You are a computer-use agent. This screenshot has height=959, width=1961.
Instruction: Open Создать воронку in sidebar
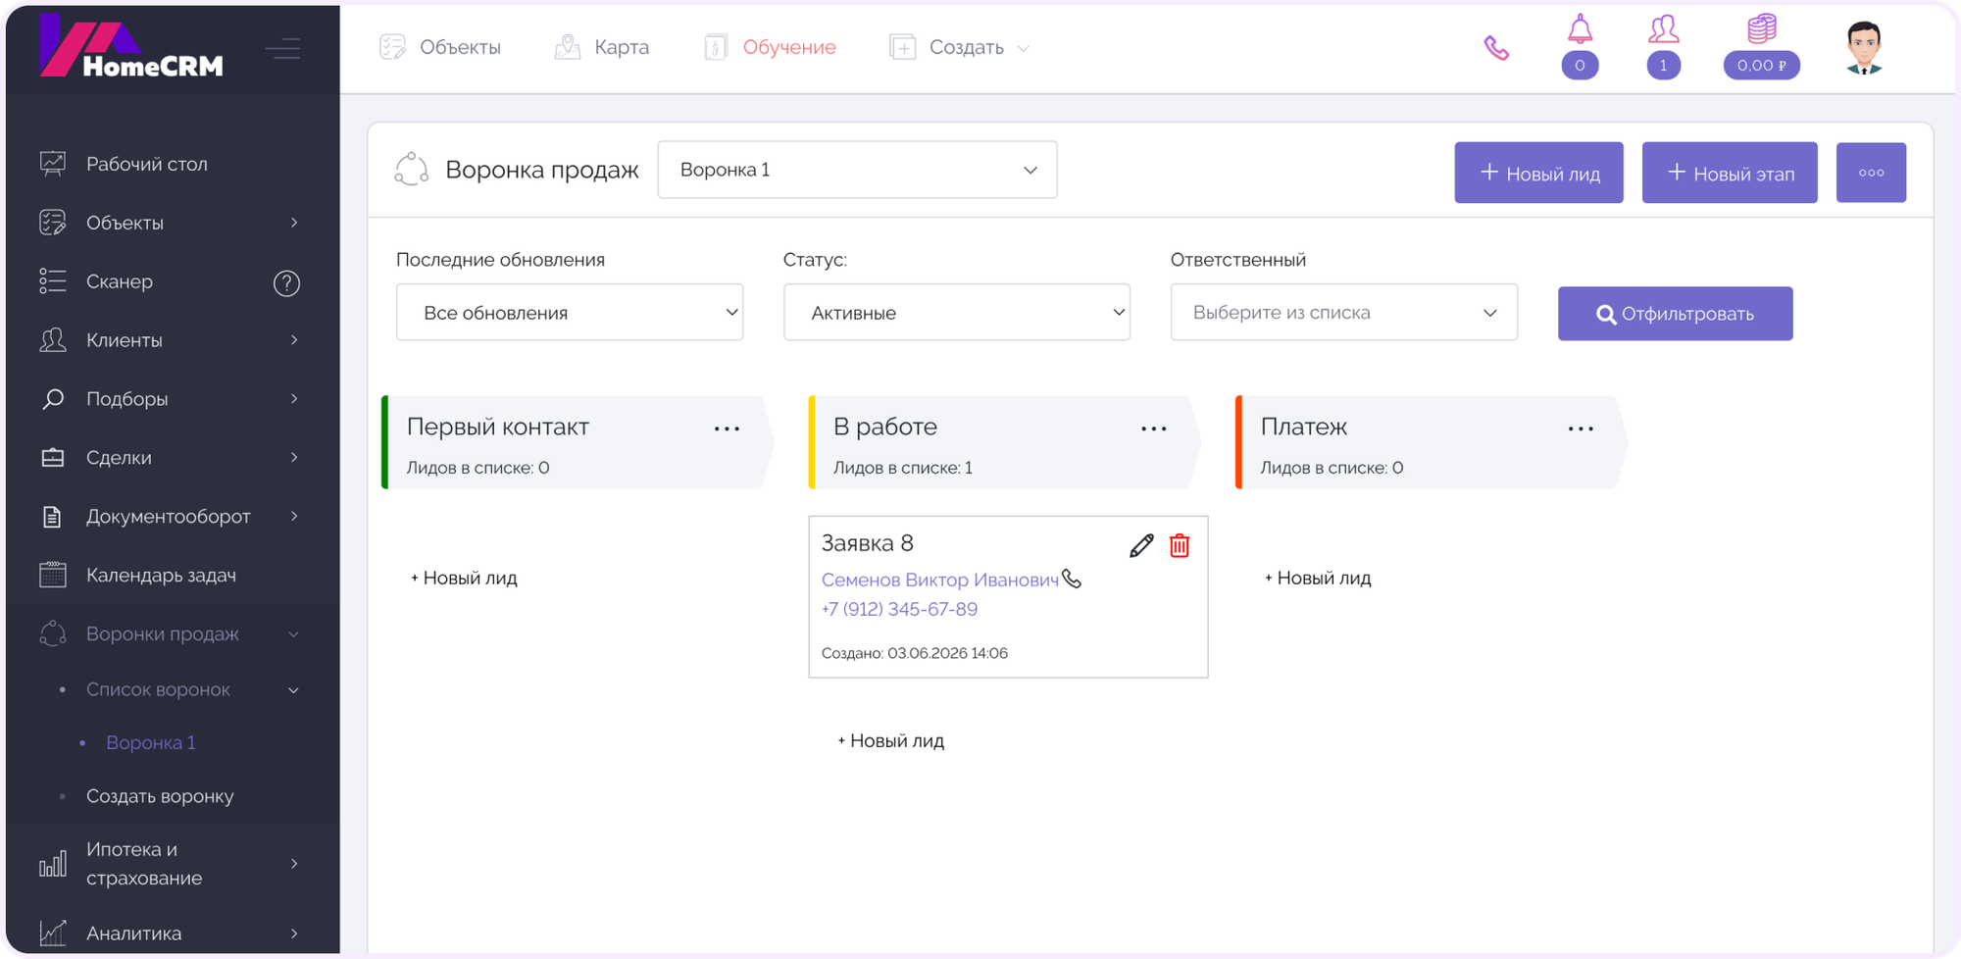point(160,796)
